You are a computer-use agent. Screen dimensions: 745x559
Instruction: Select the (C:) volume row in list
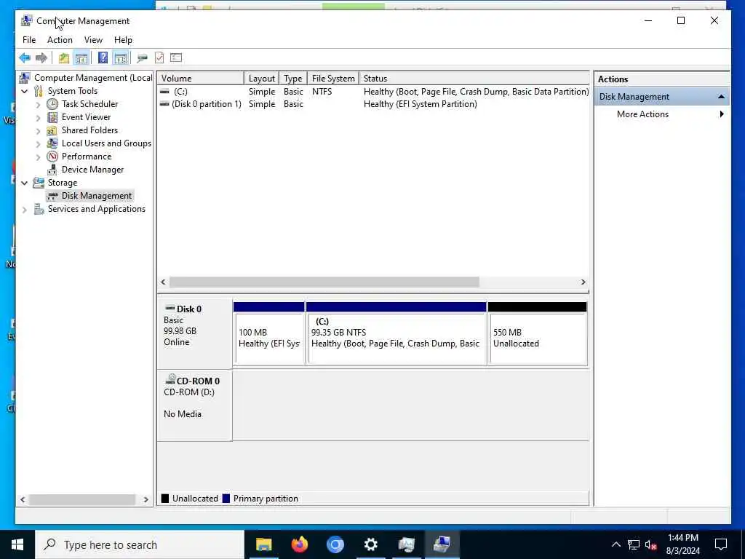coord(373,92)
